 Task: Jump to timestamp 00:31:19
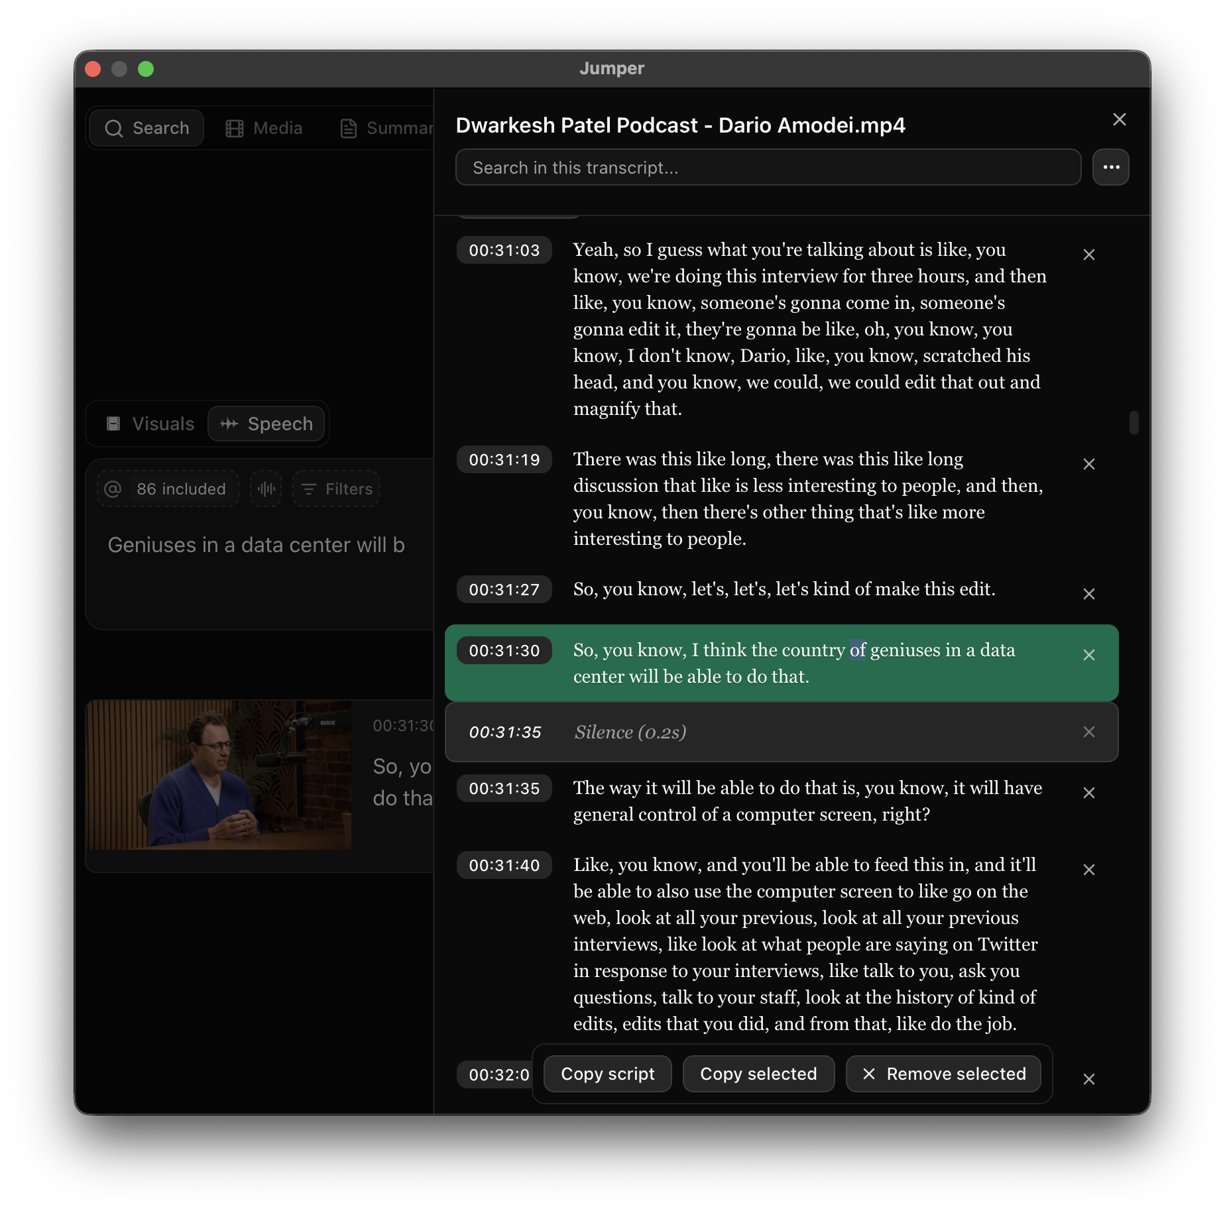(x=504, y=459)
